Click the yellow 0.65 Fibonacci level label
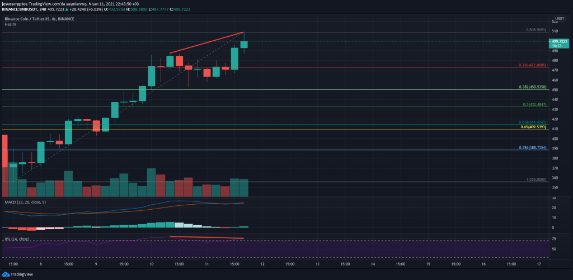This screenshot has width=573, height=280. click(x=533, y=127)
